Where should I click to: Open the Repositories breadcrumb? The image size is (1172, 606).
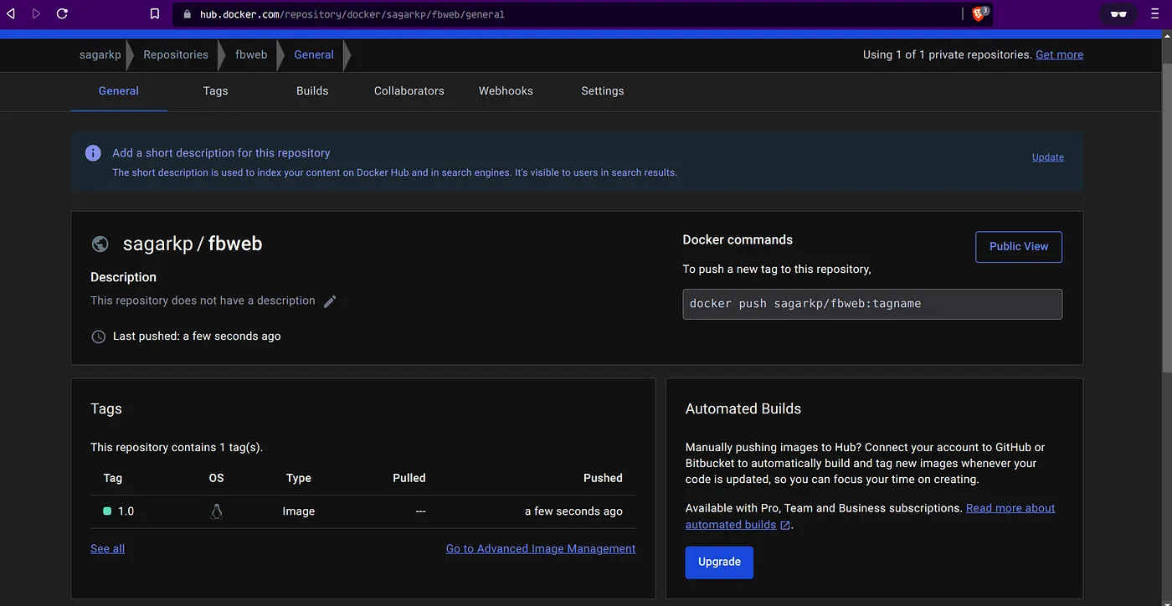tap(176, 54)
